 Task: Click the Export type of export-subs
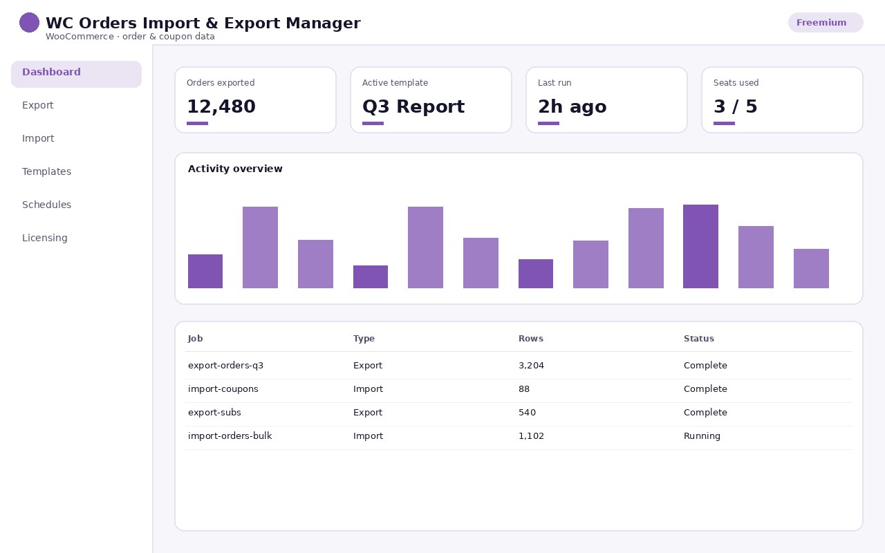(x=368, y=413)
